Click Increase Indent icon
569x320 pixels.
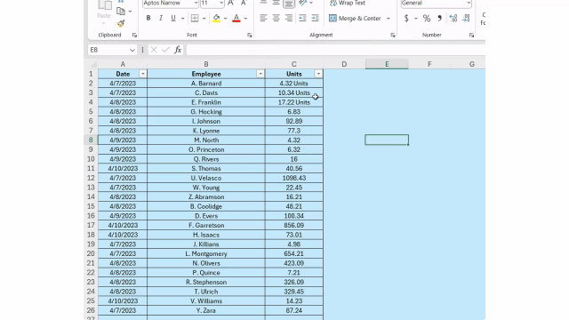(x=315, y=18)
